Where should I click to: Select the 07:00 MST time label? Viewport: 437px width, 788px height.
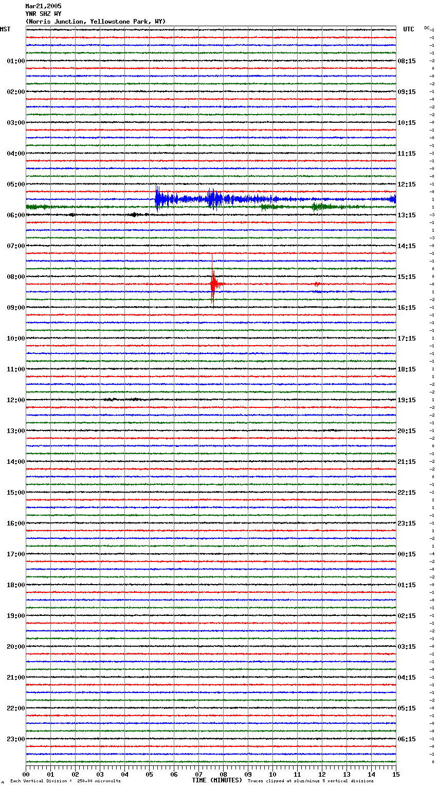coord(16,246)
